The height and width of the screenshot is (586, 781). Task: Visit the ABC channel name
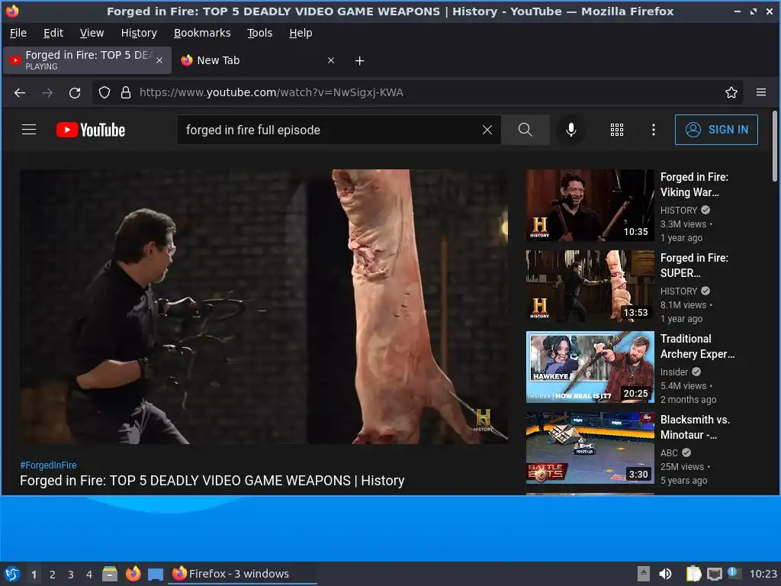669,452
